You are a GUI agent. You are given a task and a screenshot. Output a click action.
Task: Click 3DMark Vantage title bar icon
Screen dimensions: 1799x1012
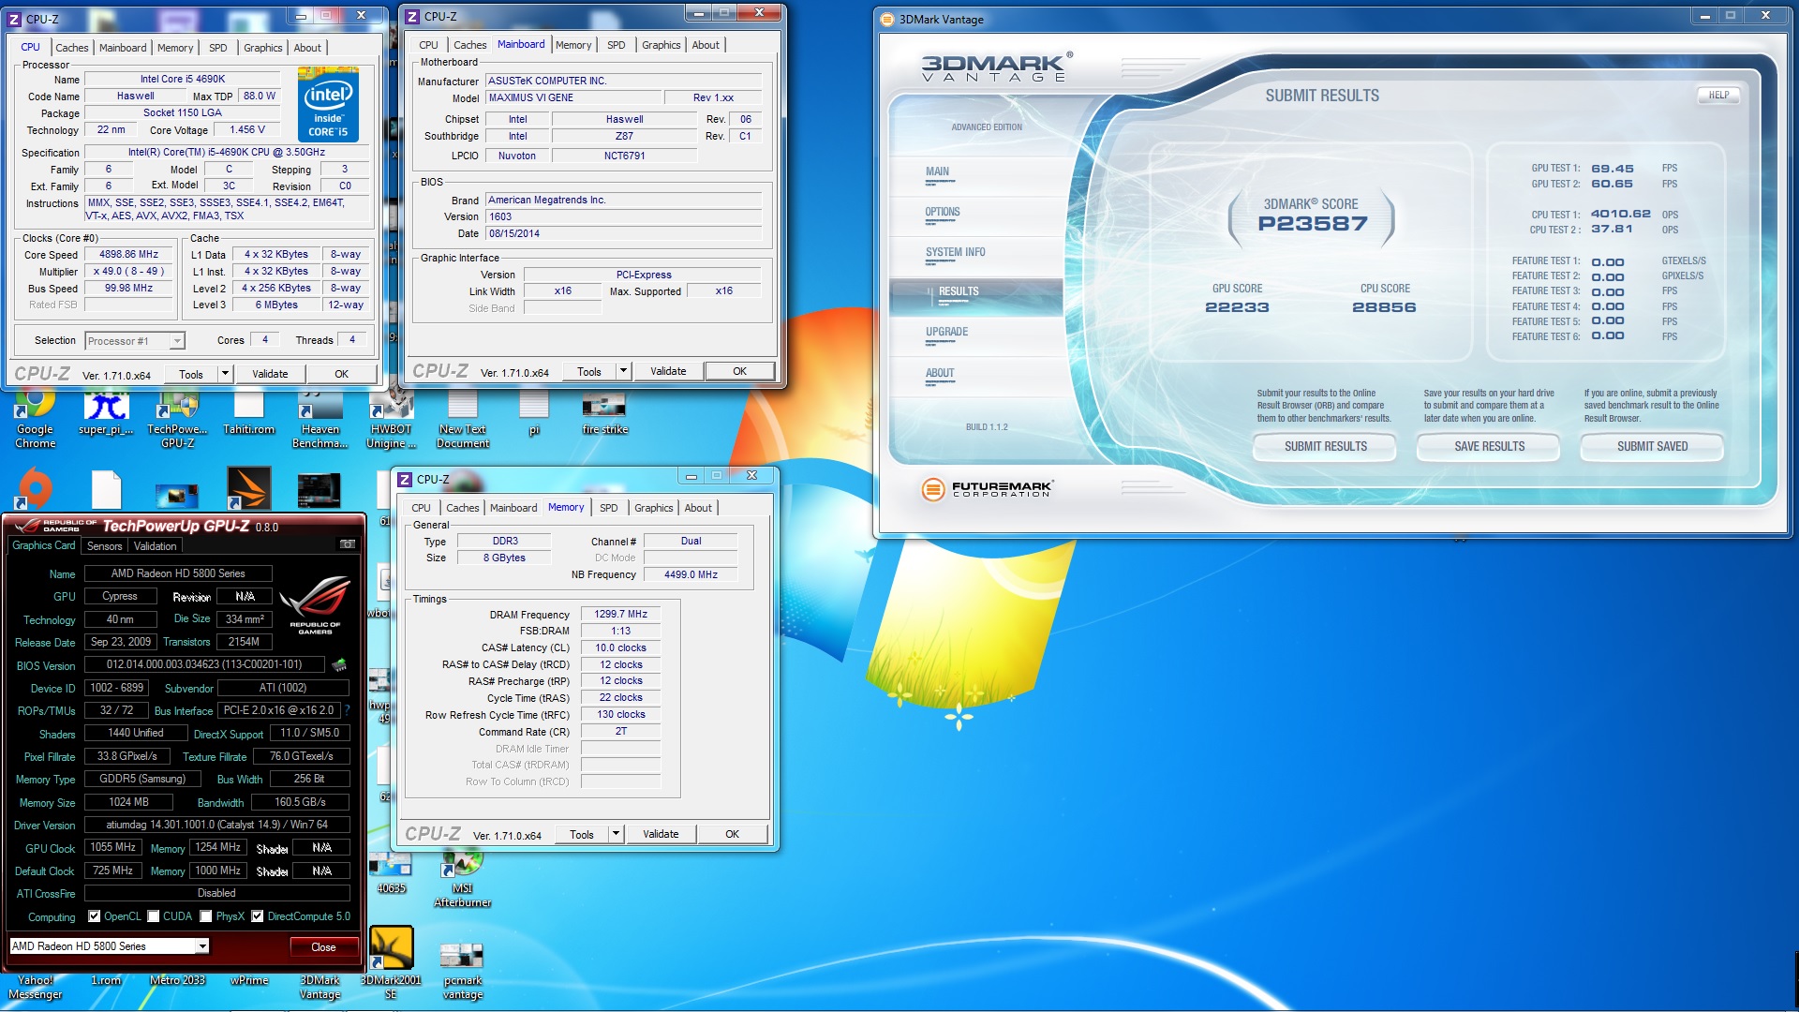[x=888, y=19]
